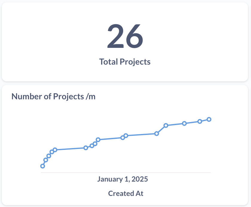The width and height of the screenshot is (251, 207).
Task: Open the Number of Projects /m chart title
Action: [x=53, y=97]
